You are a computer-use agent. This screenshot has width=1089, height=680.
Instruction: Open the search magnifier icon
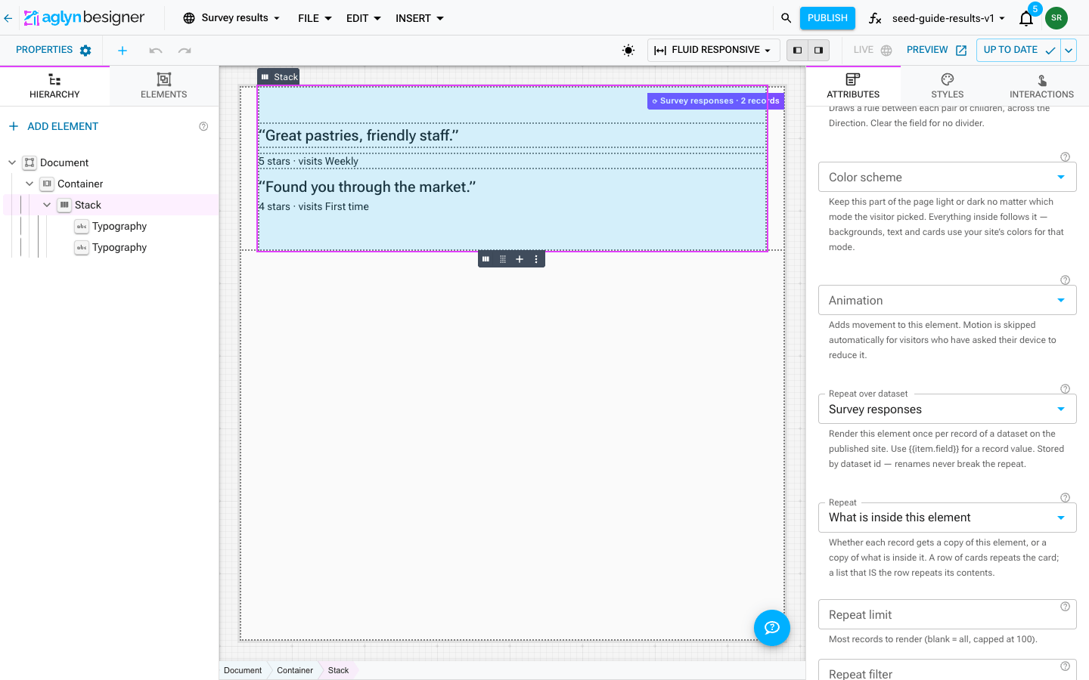(786, 18)
